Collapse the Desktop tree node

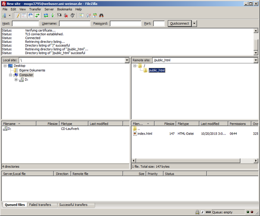click(x=5, y=66)
